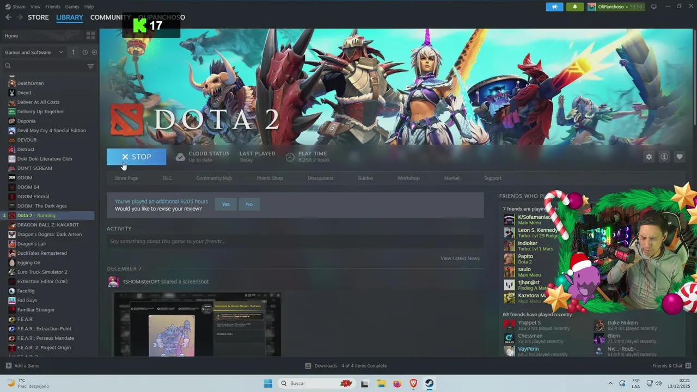This screenshot has width=697, height=392.
Task: Click View Latest News link
Action: click(460, 258)
